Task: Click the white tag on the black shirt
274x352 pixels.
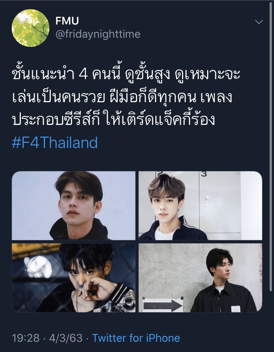Action: (236, 309)
